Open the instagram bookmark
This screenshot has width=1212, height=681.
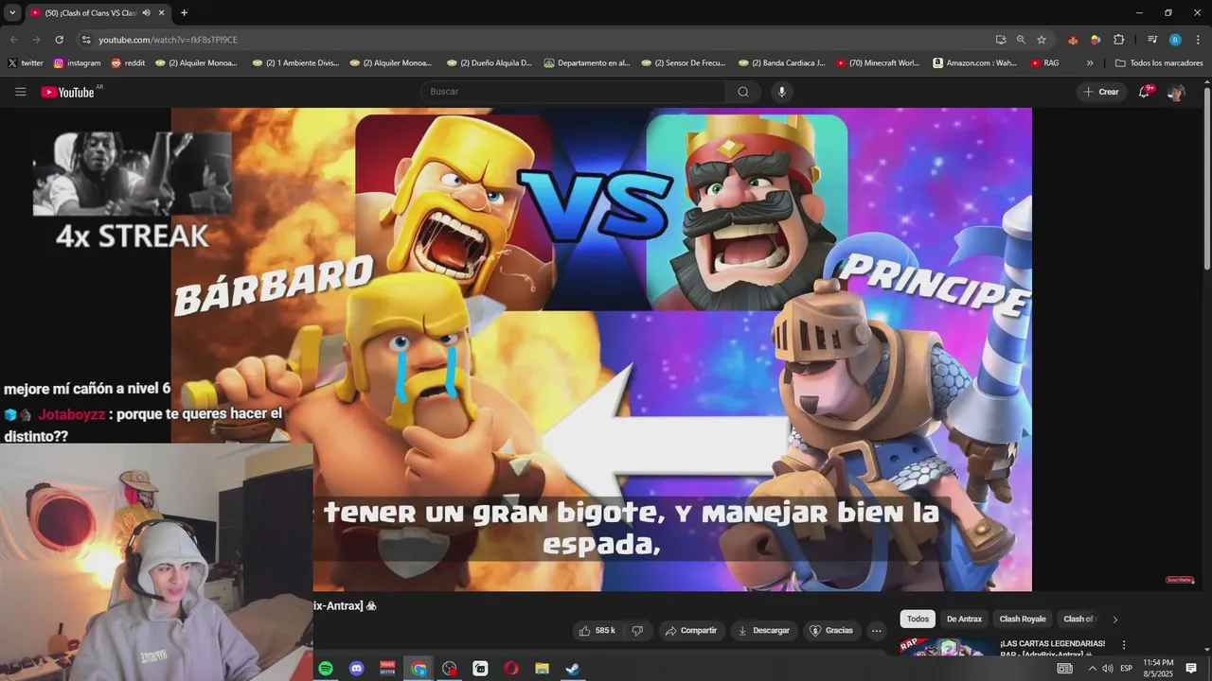[77, 63]
